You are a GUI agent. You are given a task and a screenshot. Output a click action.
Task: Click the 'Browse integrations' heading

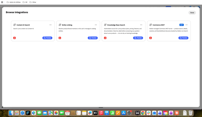tap(17, 12)
